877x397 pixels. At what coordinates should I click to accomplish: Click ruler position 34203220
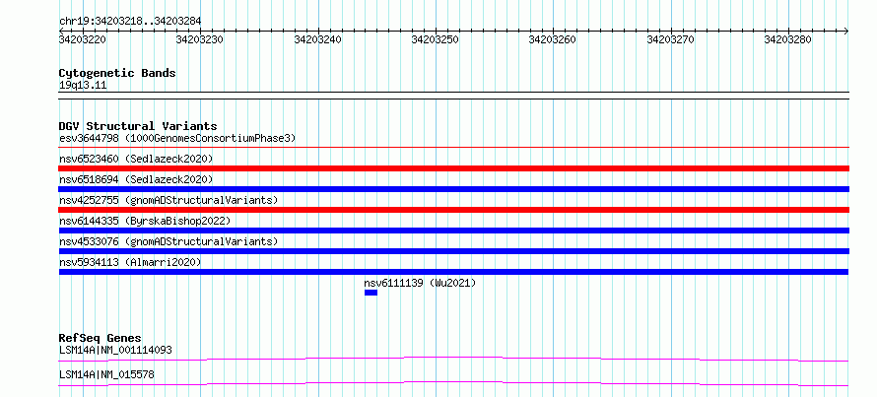click(x=83, y=39)
